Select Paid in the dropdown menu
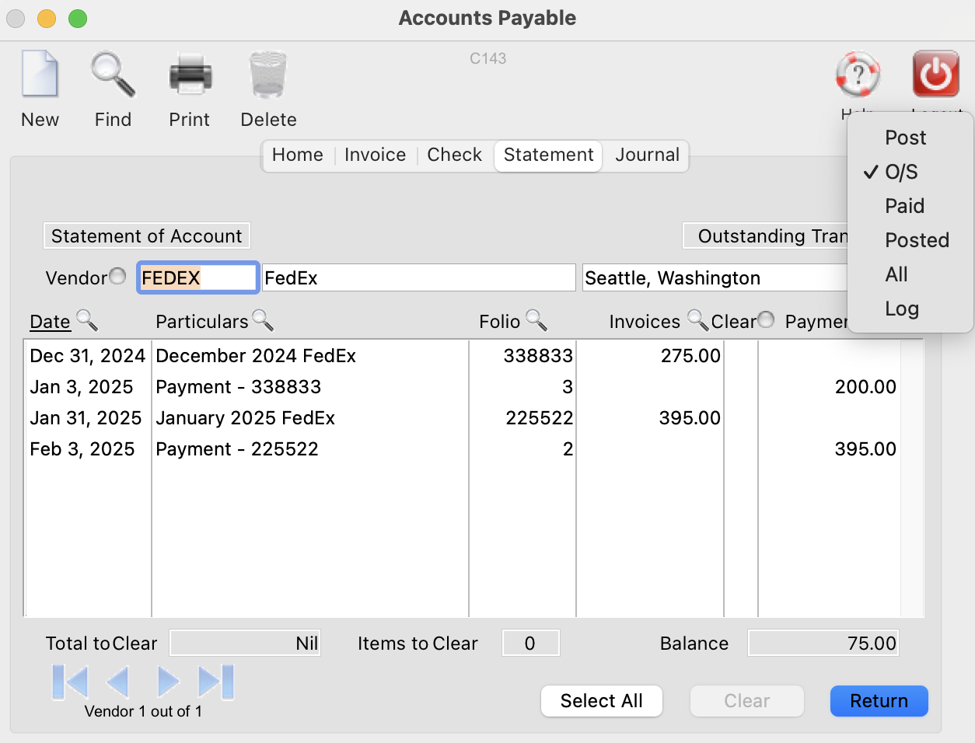The width and height of the screenshot is (975, 743). pyautogui.click(x=910, y=206)
